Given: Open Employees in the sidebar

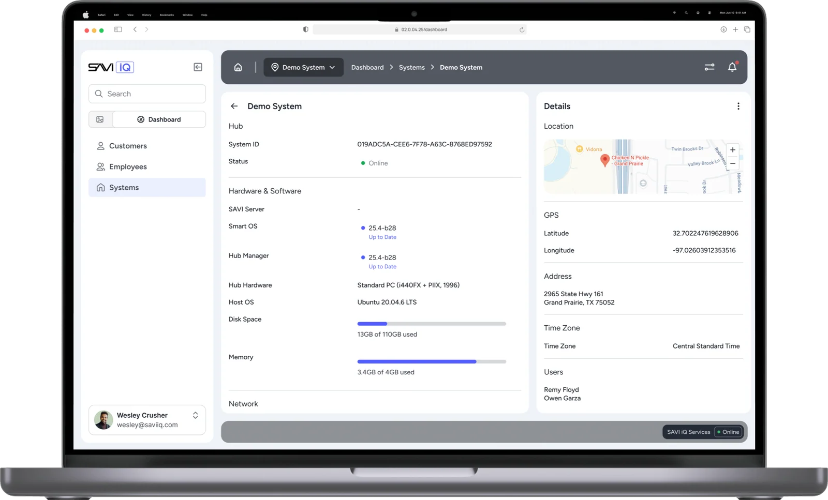Looking at the screenshot, I should pyautogui.click(x=147, y=166).
